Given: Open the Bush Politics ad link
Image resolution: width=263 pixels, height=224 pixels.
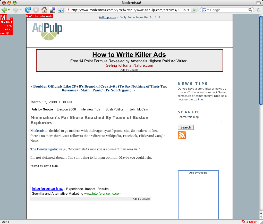Looking at the screenshot, I should 115,109.
